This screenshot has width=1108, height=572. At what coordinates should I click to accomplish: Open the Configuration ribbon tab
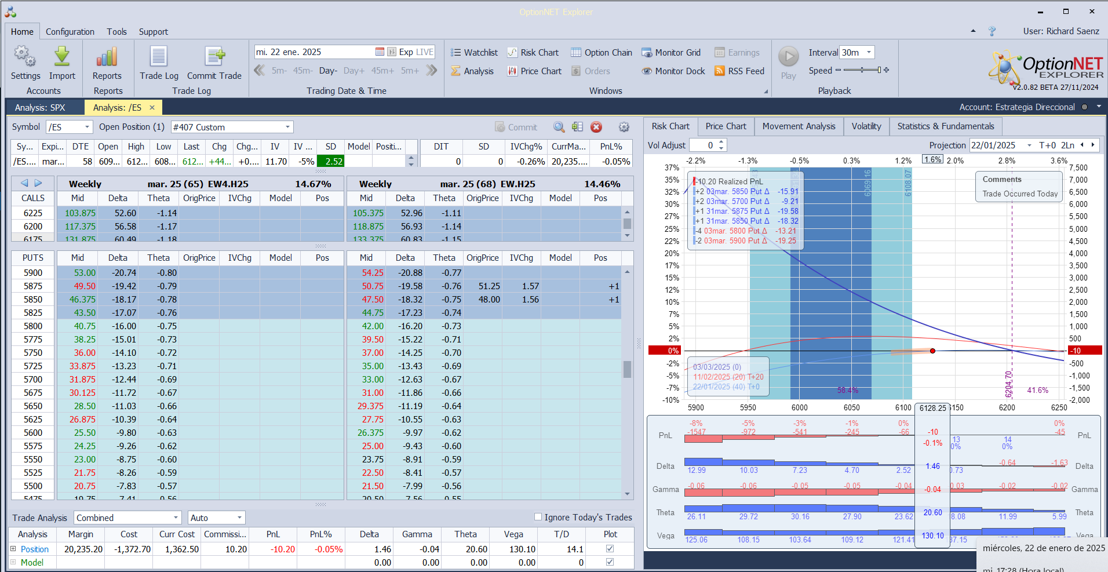tap(70, 32)
